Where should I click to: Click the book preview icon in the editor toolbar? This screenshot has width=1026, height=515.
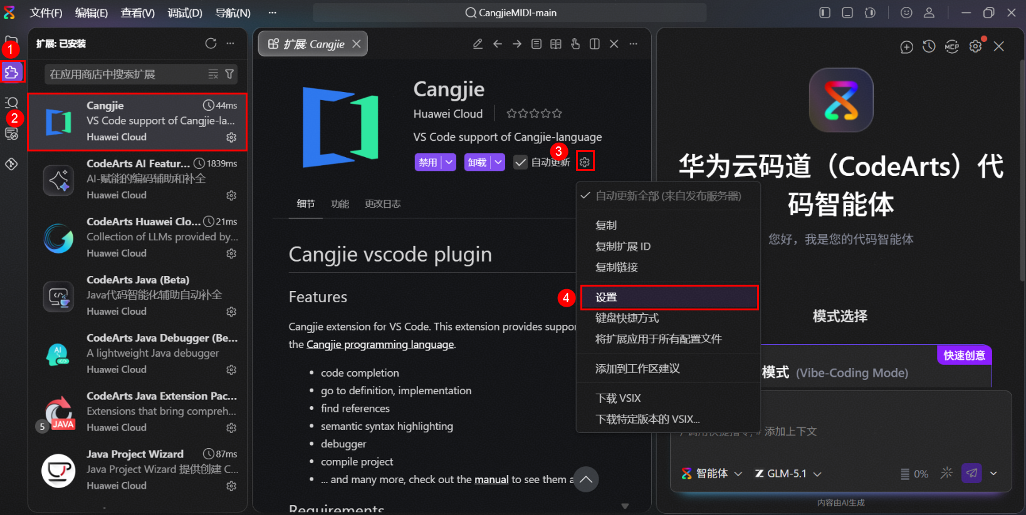[556, 44]
